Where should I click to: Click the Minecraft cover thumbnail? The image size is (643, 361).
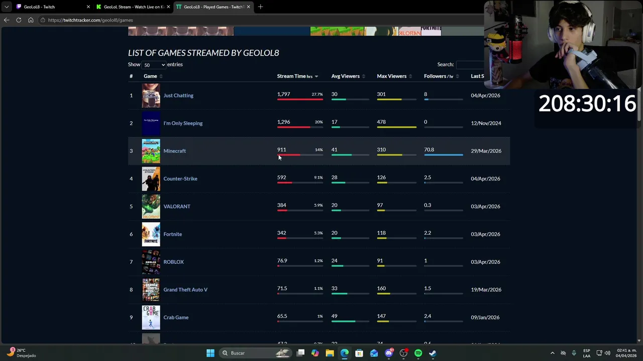click(151, 151)
